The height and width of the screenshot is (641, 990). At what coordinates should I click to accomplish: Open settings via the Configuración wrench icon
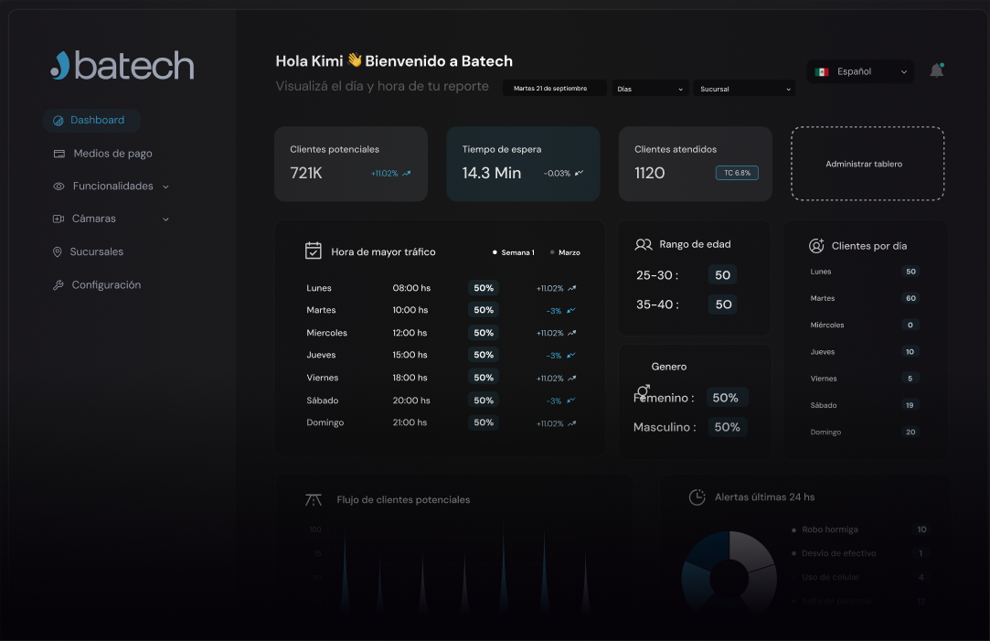pos(58,284)
